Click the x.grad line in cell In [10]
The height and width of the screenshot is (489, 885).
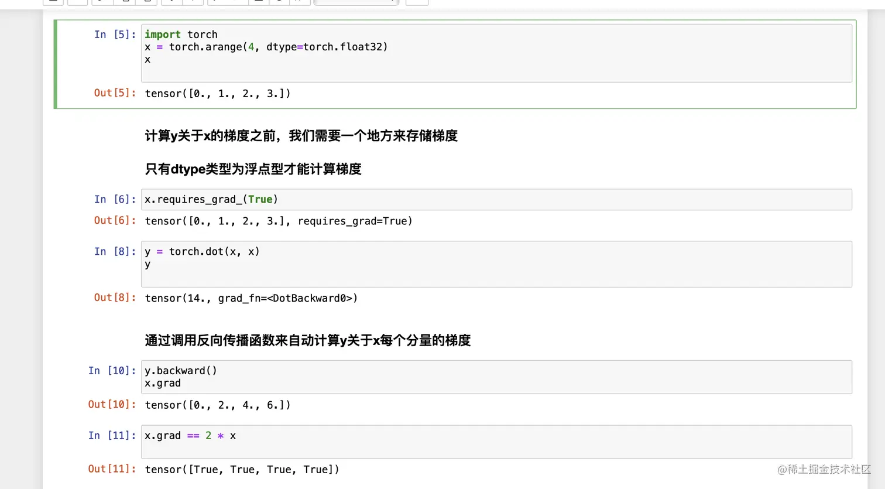pos(163,384)
